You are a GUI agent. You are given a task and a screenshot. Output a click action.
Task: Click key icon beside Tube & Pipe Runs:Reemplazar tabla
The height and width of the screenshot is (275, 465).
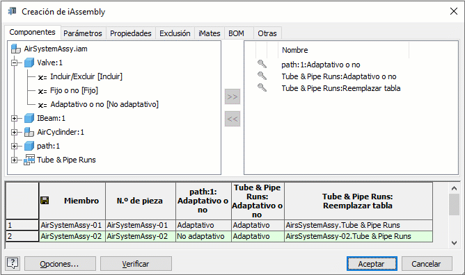[262, 87]
